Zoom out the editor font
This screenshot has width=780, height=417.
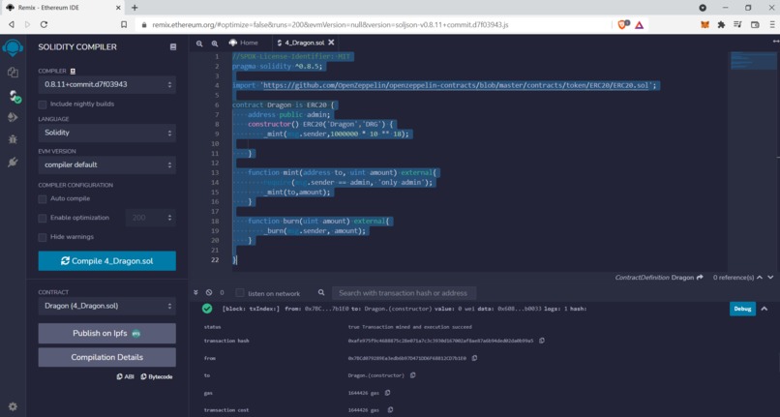(199, 44)
